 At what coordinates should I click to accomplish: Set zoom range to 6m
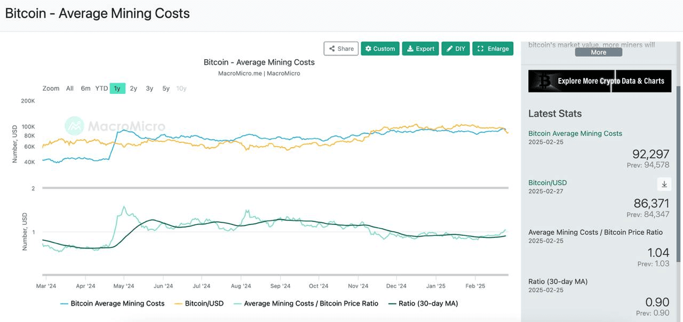(85, 88)
